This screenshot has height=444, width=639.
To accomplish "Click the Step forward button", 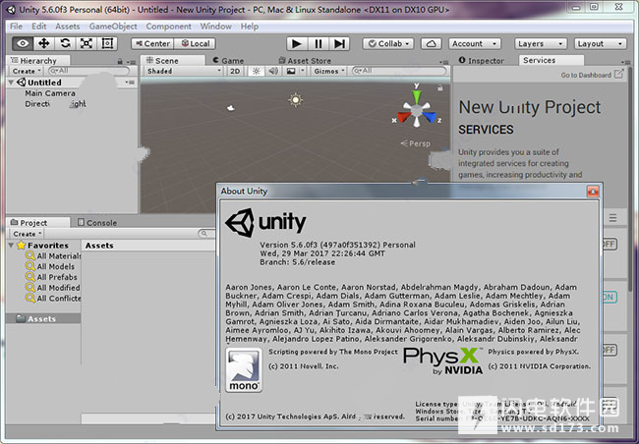I will (339, 43).
